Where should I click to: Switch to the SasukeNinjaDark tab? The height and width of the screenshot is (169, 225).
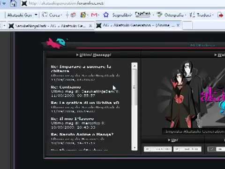50,26
